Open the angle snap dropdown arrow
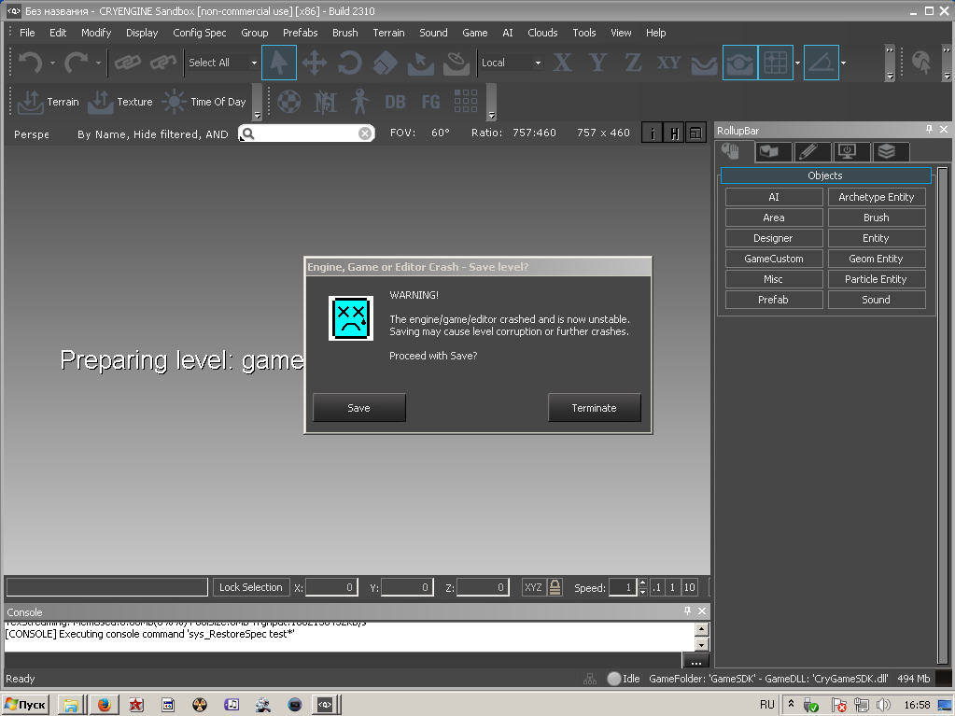Screen dimensions: 955x716 click(x=843, y=63)
